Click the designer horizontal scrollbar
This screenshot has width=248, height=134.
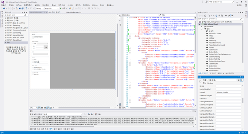tap(84, 108)
